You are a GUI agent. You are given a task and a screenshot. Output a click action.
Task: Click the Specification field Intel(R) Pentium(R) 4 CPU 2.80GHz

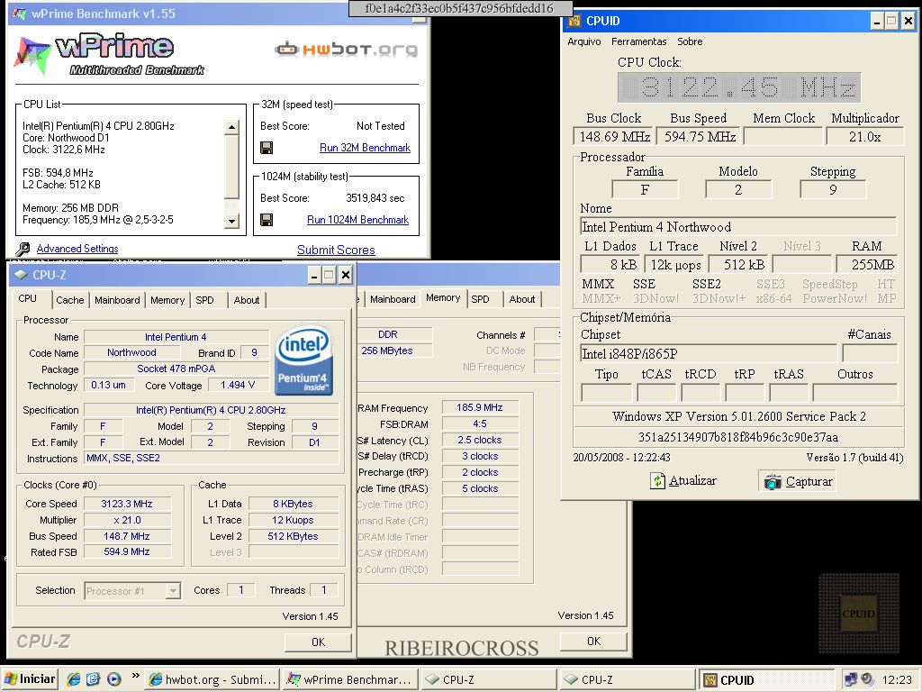[x=211, y=410]
